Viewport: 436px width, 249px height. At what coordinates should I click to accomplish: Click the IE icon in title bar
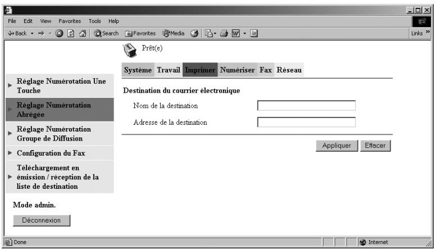pyautogui.click(x=8, y=10)
